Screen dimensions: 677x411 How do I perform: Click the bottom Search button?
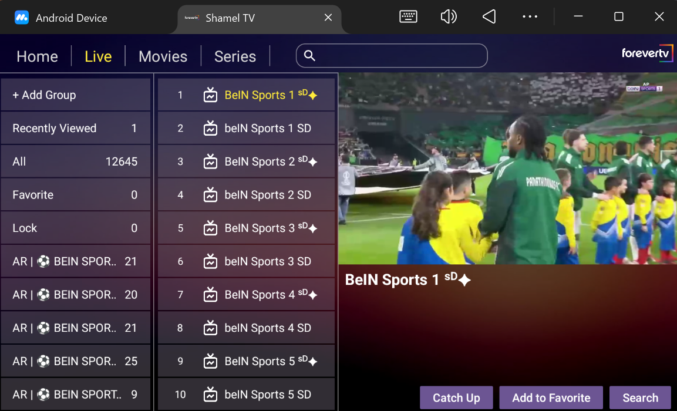tap(640, 397)
